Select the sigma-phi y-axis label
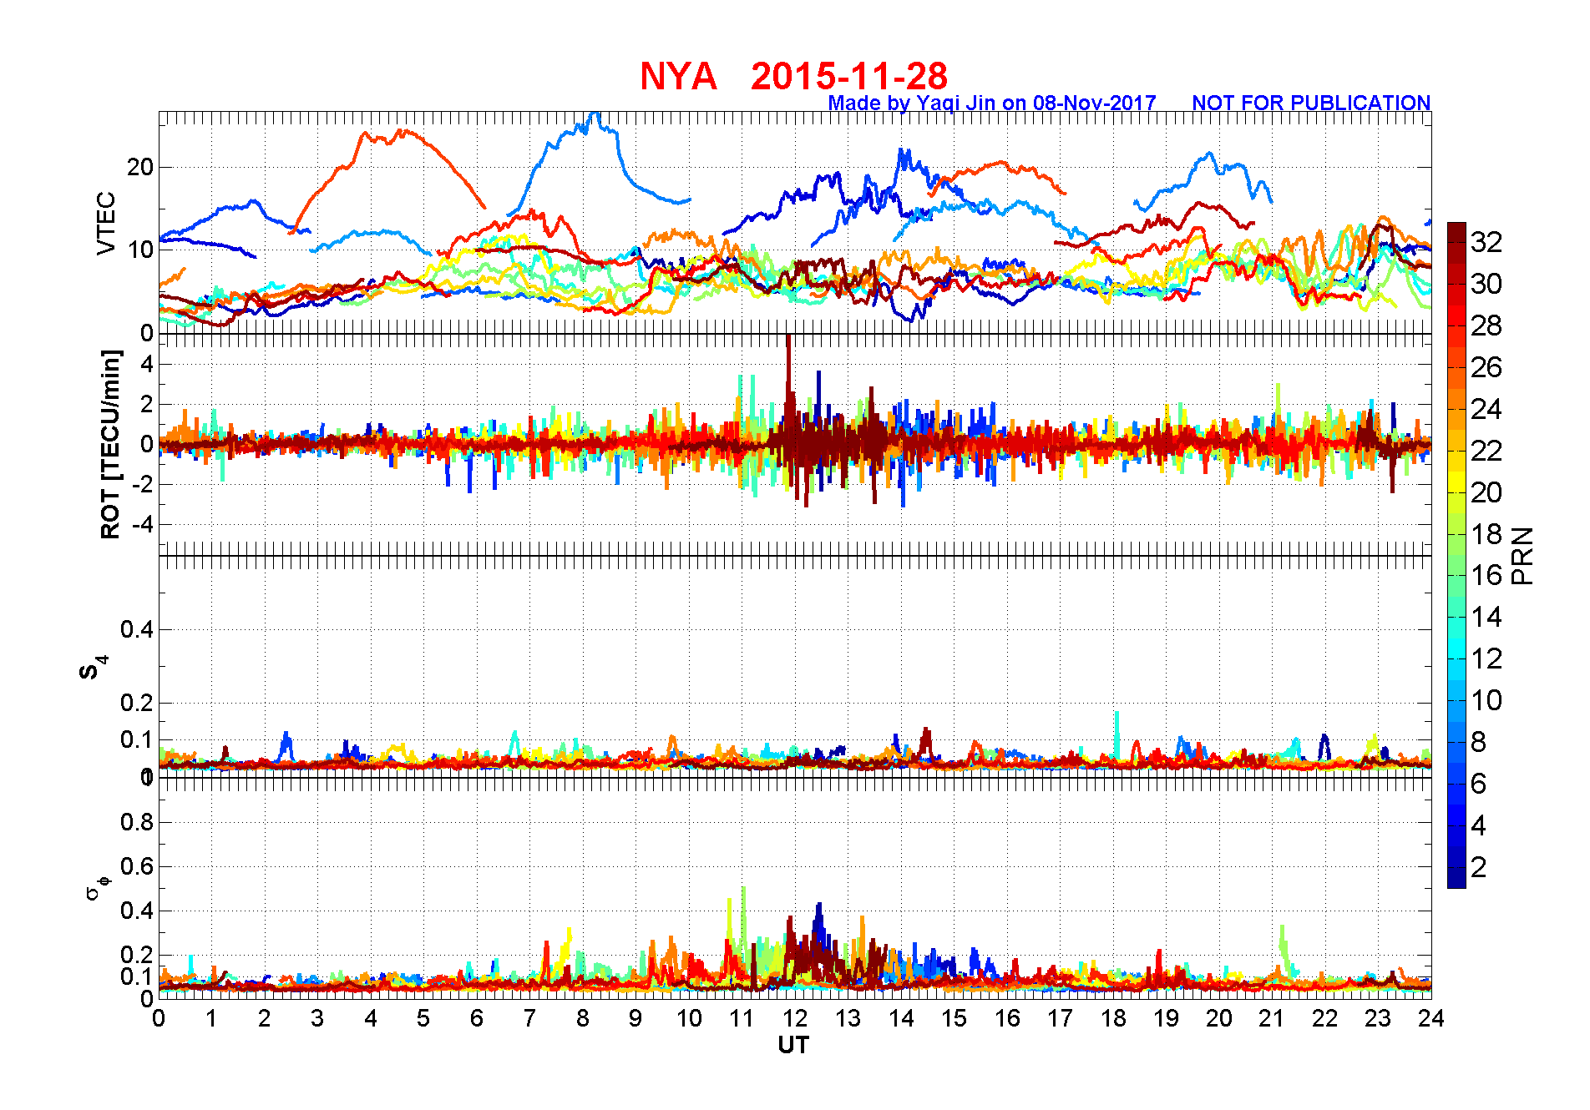1590x1110 pixels. click(x=97, y=887)
